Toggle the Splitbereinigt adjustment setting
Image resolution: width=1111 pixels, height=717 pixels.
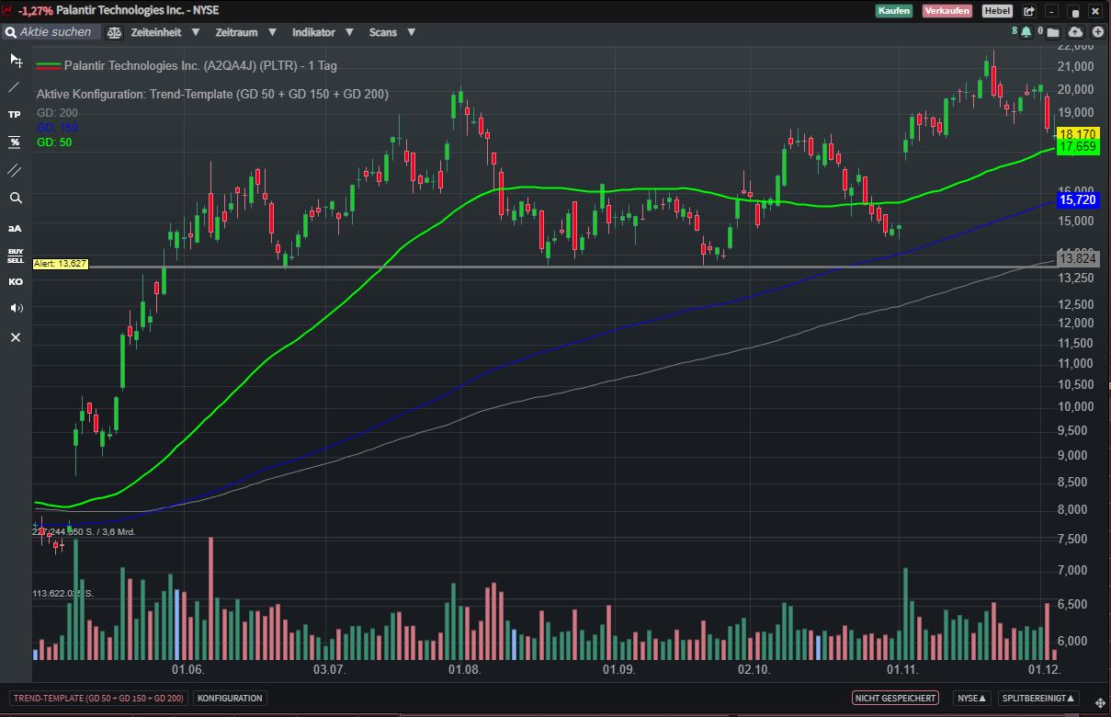(x=1038, y=699)
